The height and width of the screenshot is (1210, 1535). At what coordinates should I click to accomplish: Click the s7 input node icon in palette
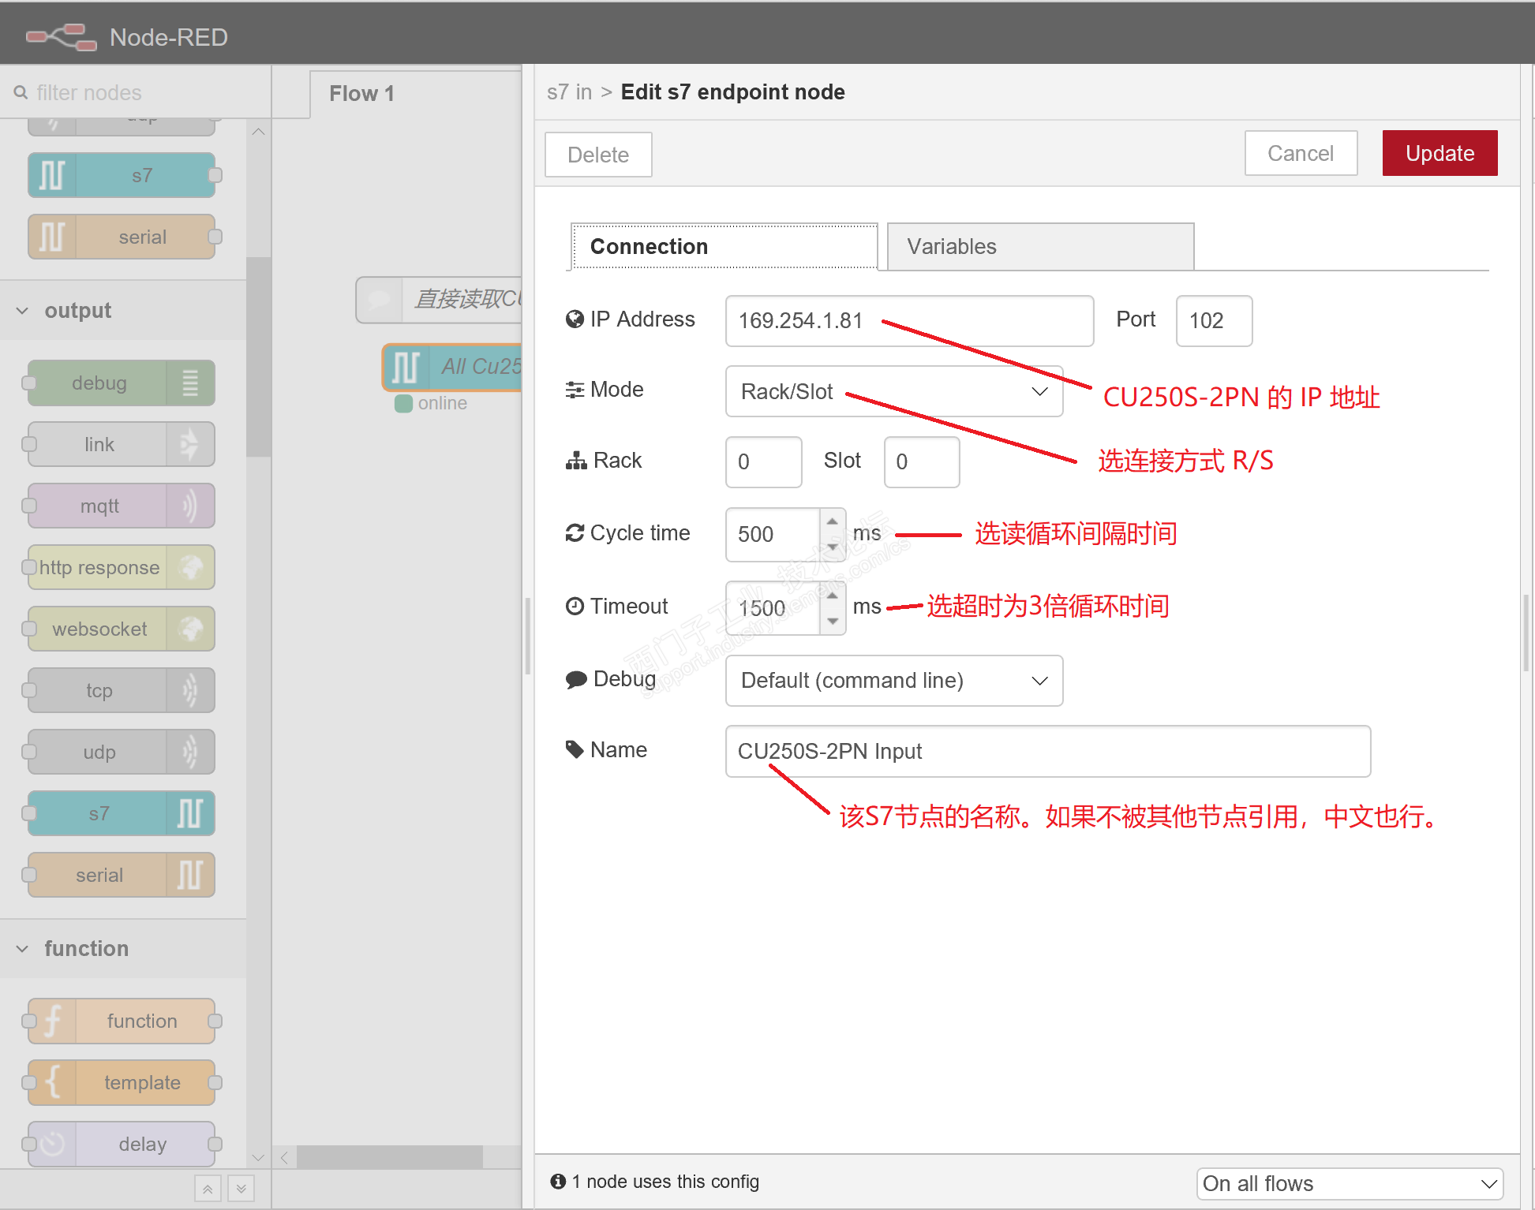52,175
